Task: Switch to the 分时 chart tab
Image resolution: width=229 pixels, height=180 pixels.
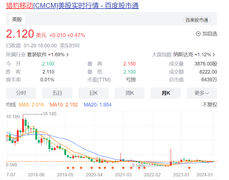Action: click(x=21, y=93)
